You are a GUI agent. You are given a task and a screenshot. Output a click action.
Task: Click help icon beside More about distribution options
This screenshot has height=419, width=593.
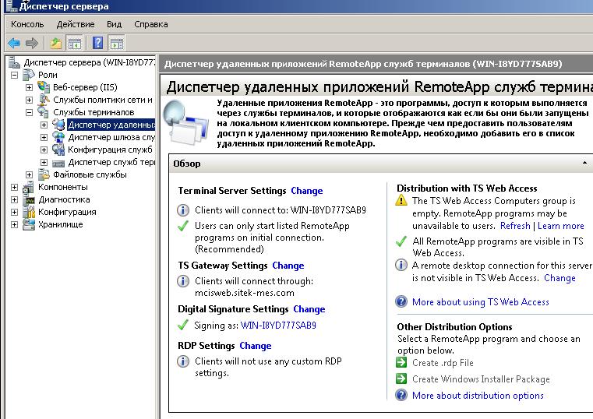click(x=401, y=395)
